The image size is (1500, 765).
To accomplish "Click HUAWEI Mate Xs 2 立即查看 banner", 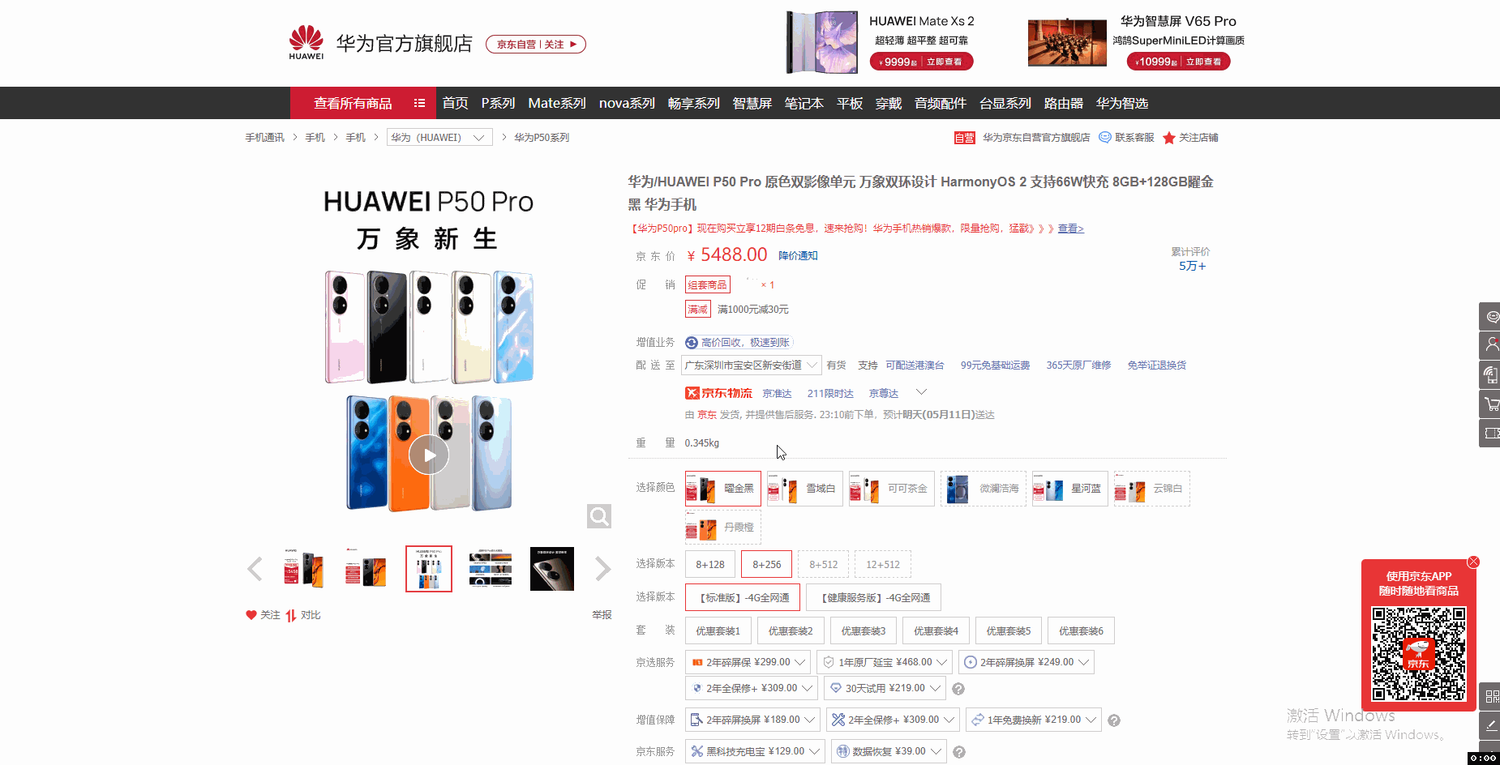I will 921,62.
